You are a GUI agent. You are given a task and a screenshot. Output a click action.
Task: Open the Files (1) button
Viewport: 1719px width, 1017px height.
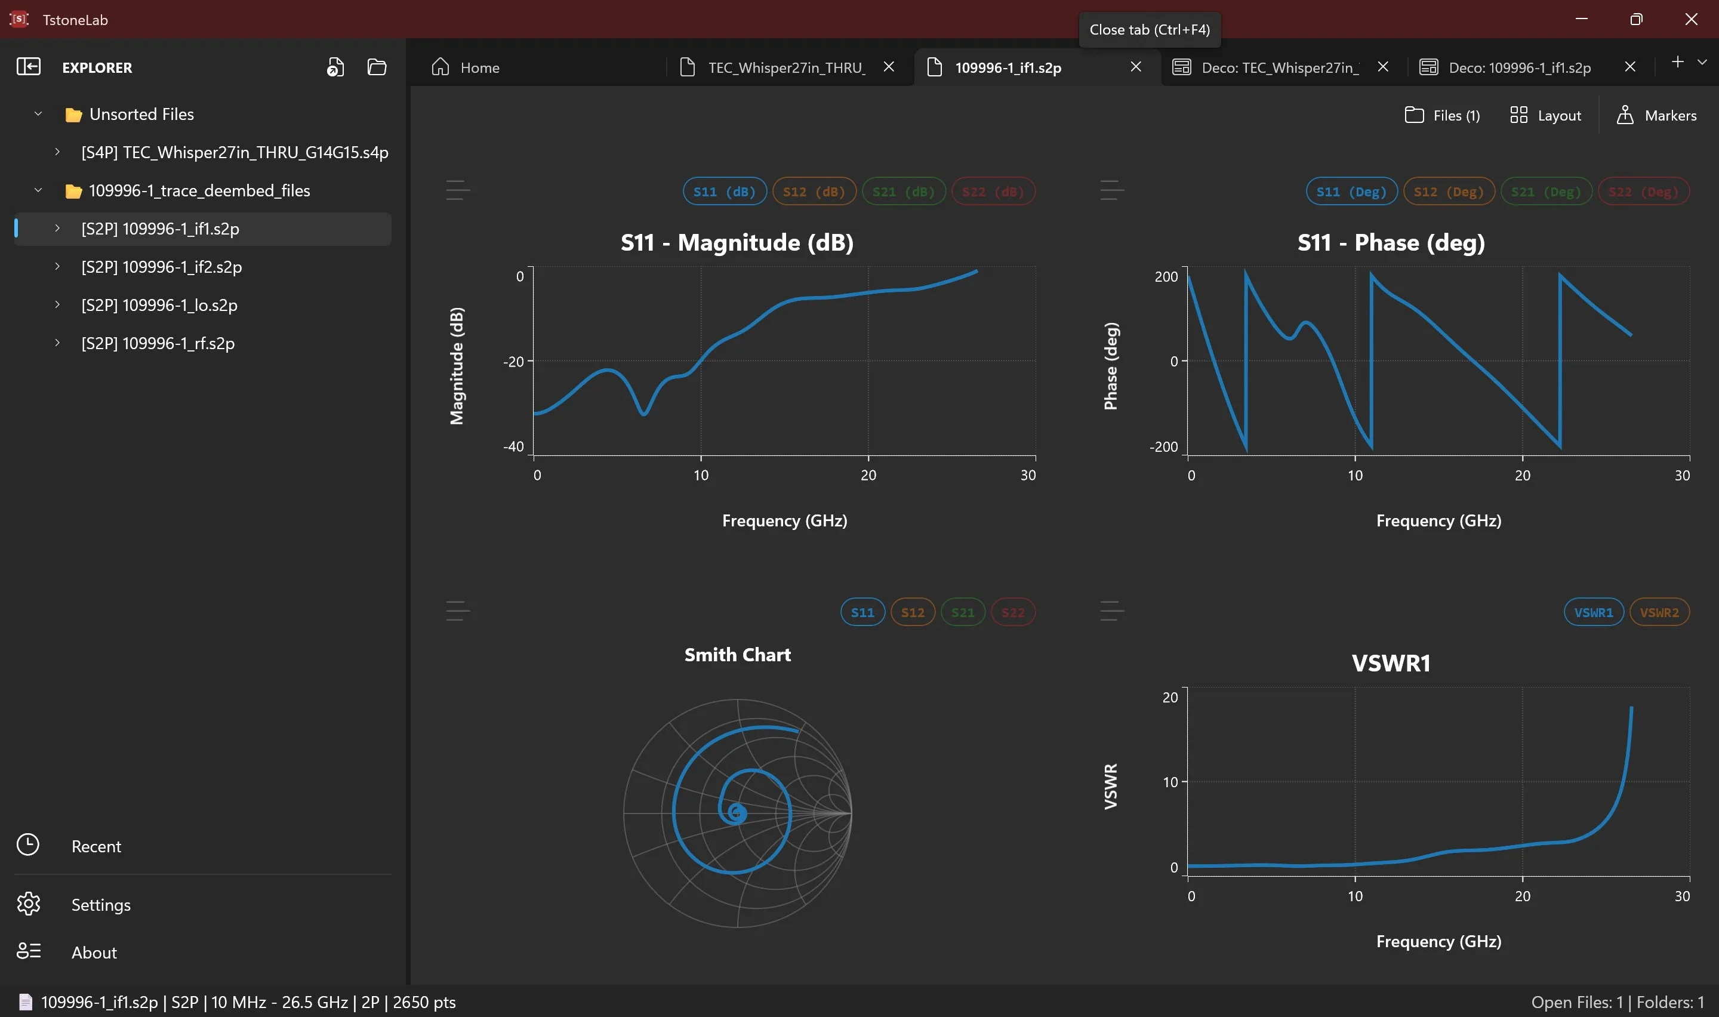pyautogui.click(x=1442, y=115)
